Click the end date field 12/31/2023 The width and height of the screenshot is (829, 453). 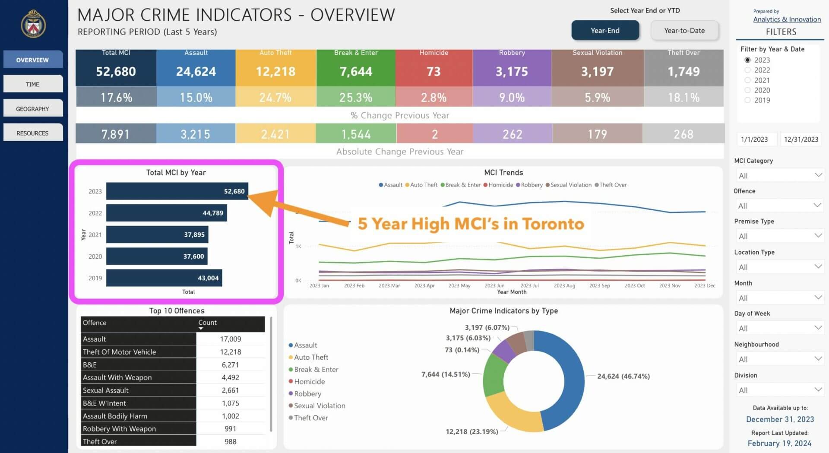801,139
